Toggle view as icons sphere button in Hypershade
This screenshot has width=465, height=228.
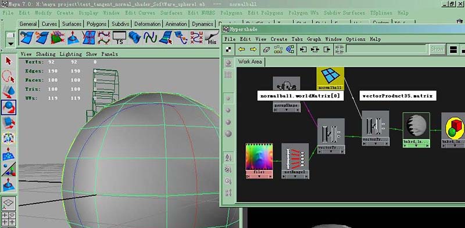[228, 63]
